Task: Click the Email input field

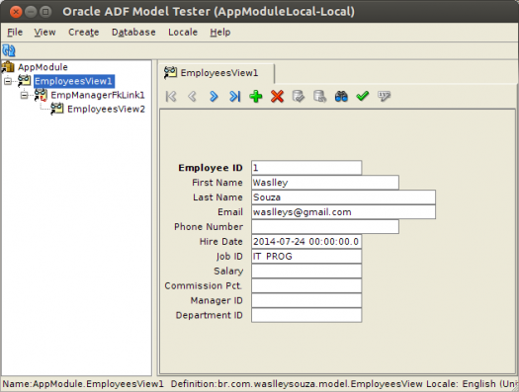Action: (343, 212)
